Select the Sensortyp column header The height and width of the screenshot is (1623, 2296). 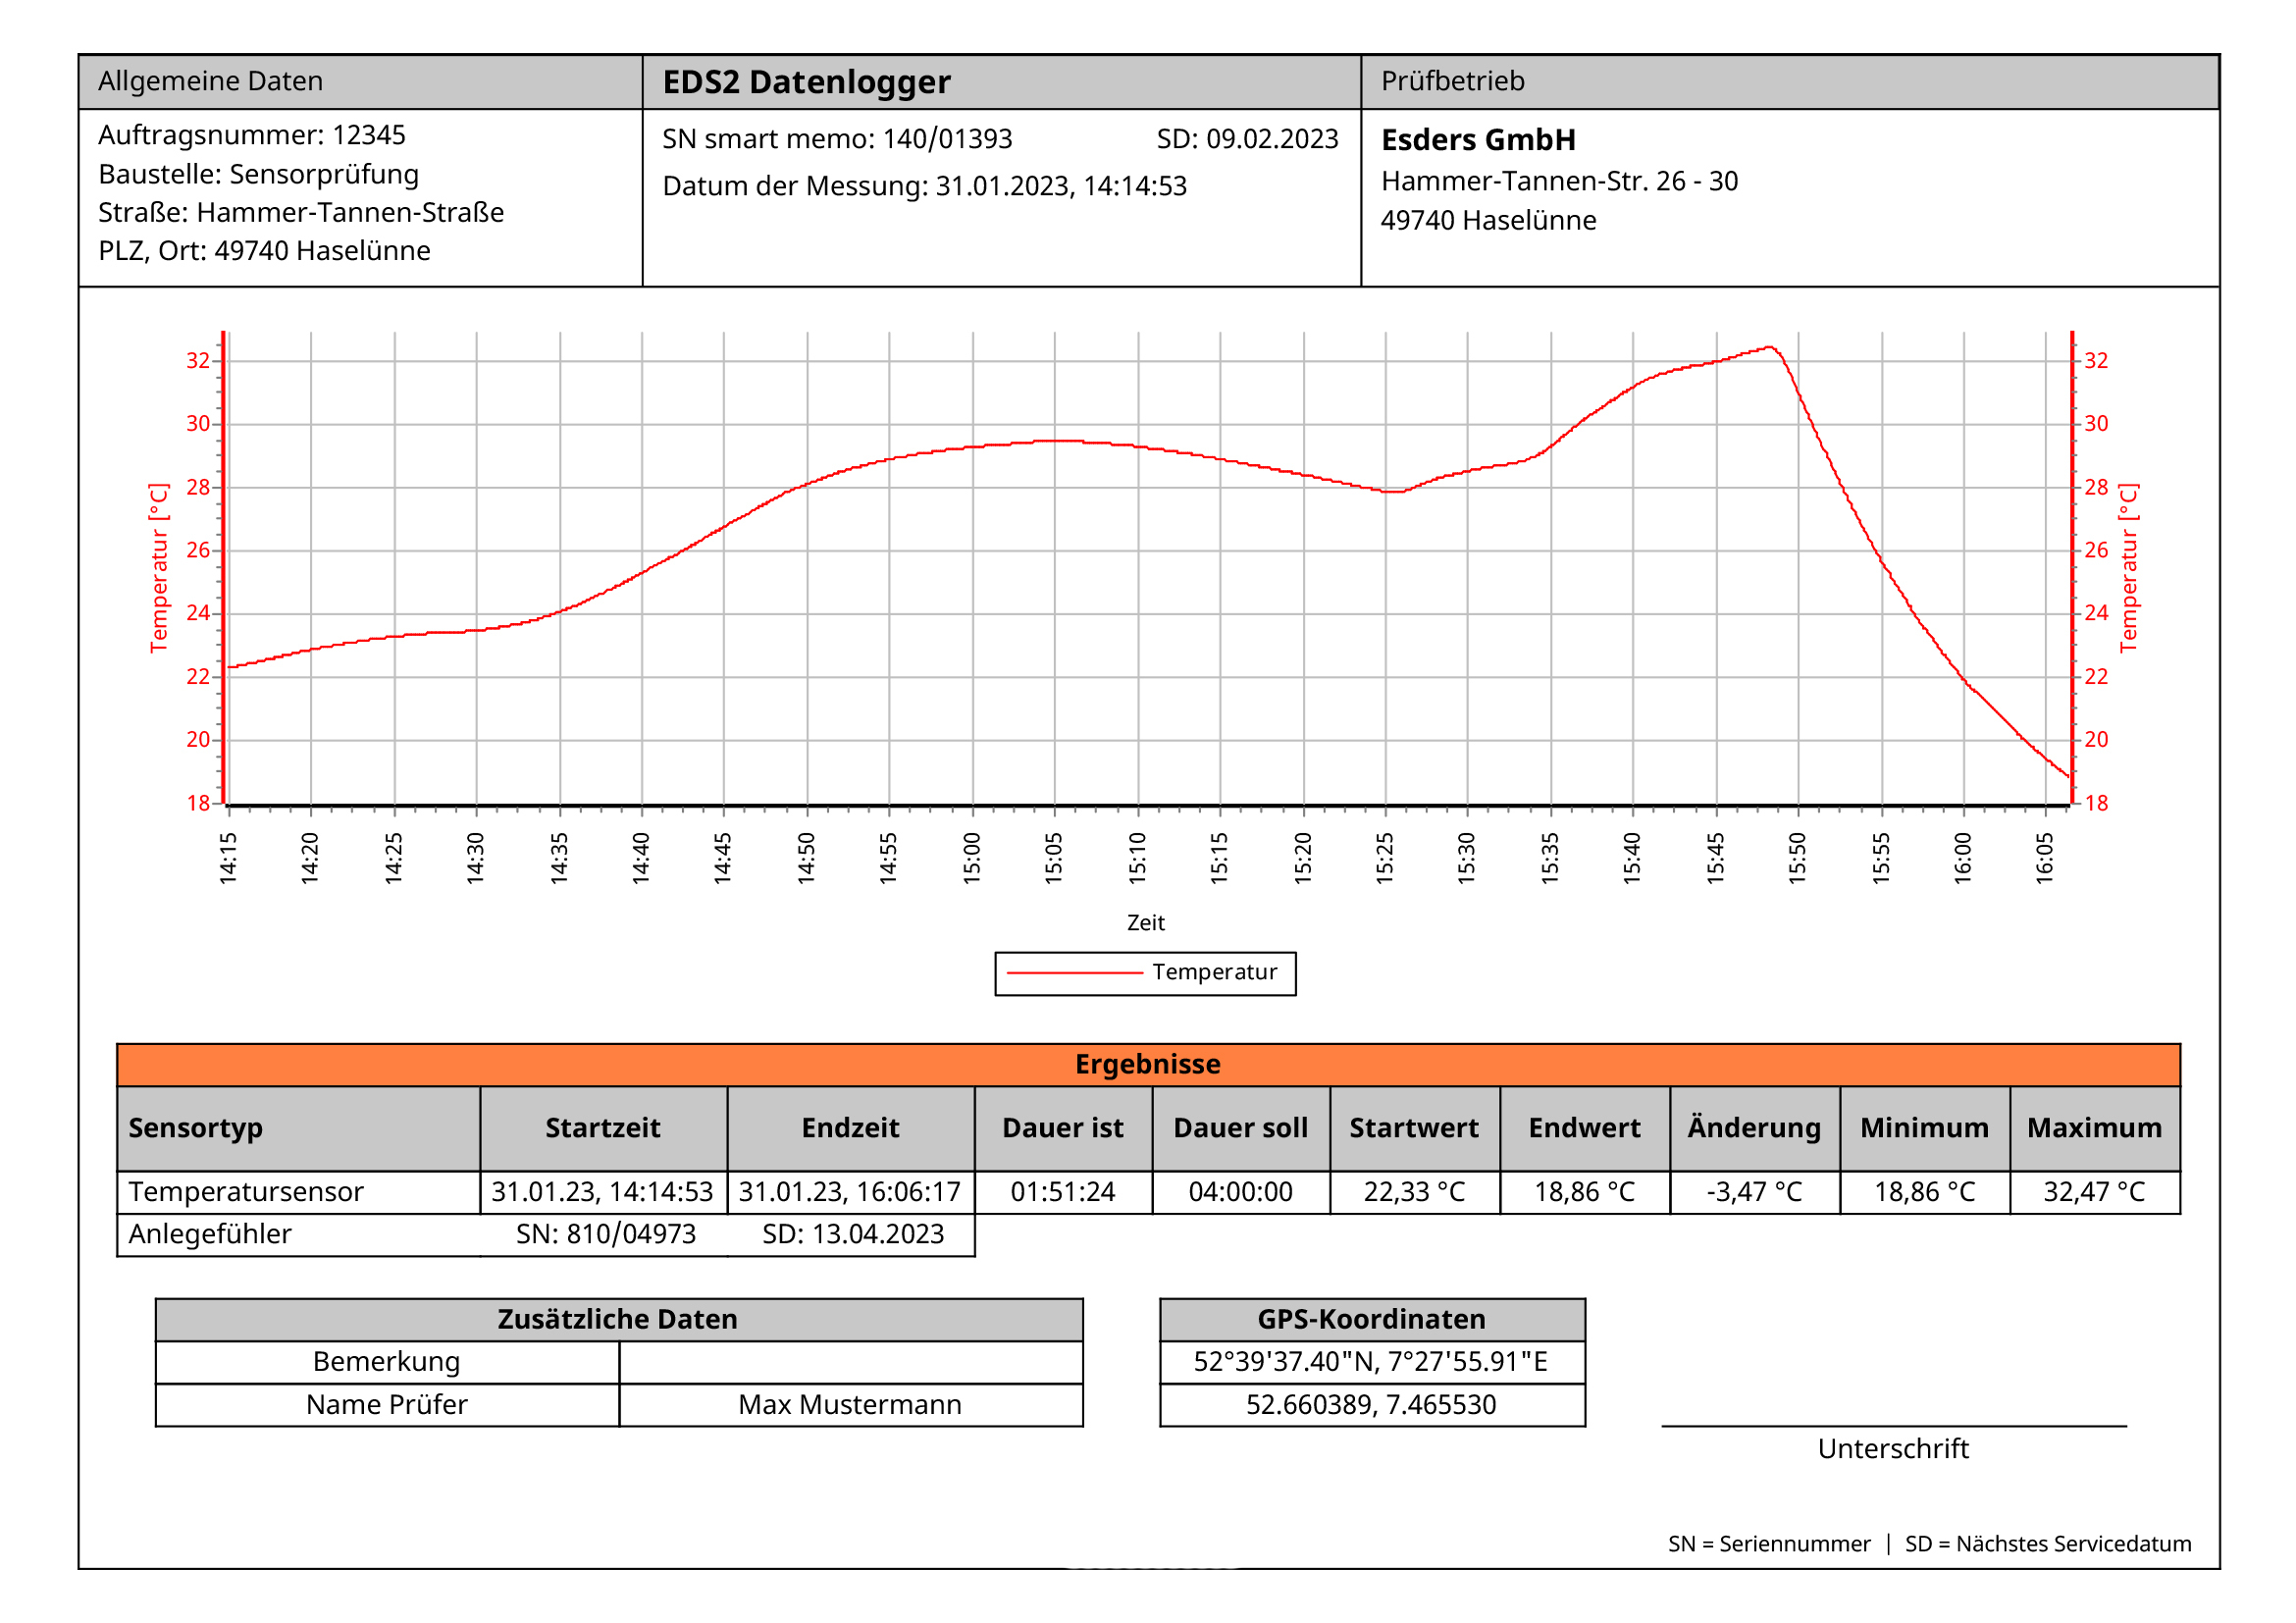coord(196,1128)
